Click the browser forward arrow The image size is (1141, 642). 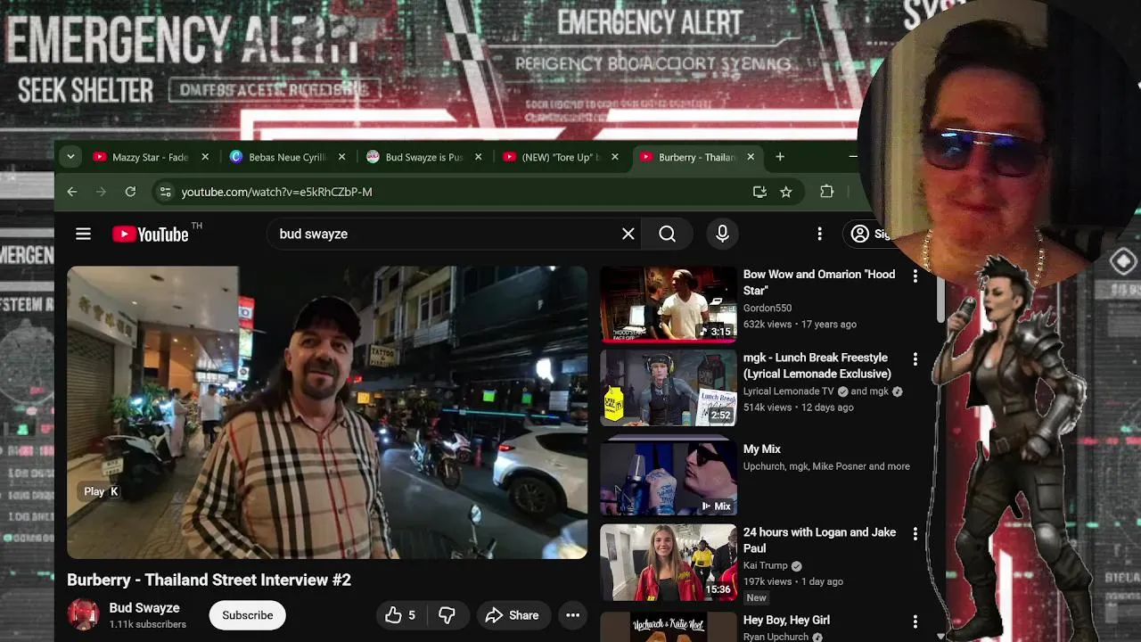coord(101,192)
